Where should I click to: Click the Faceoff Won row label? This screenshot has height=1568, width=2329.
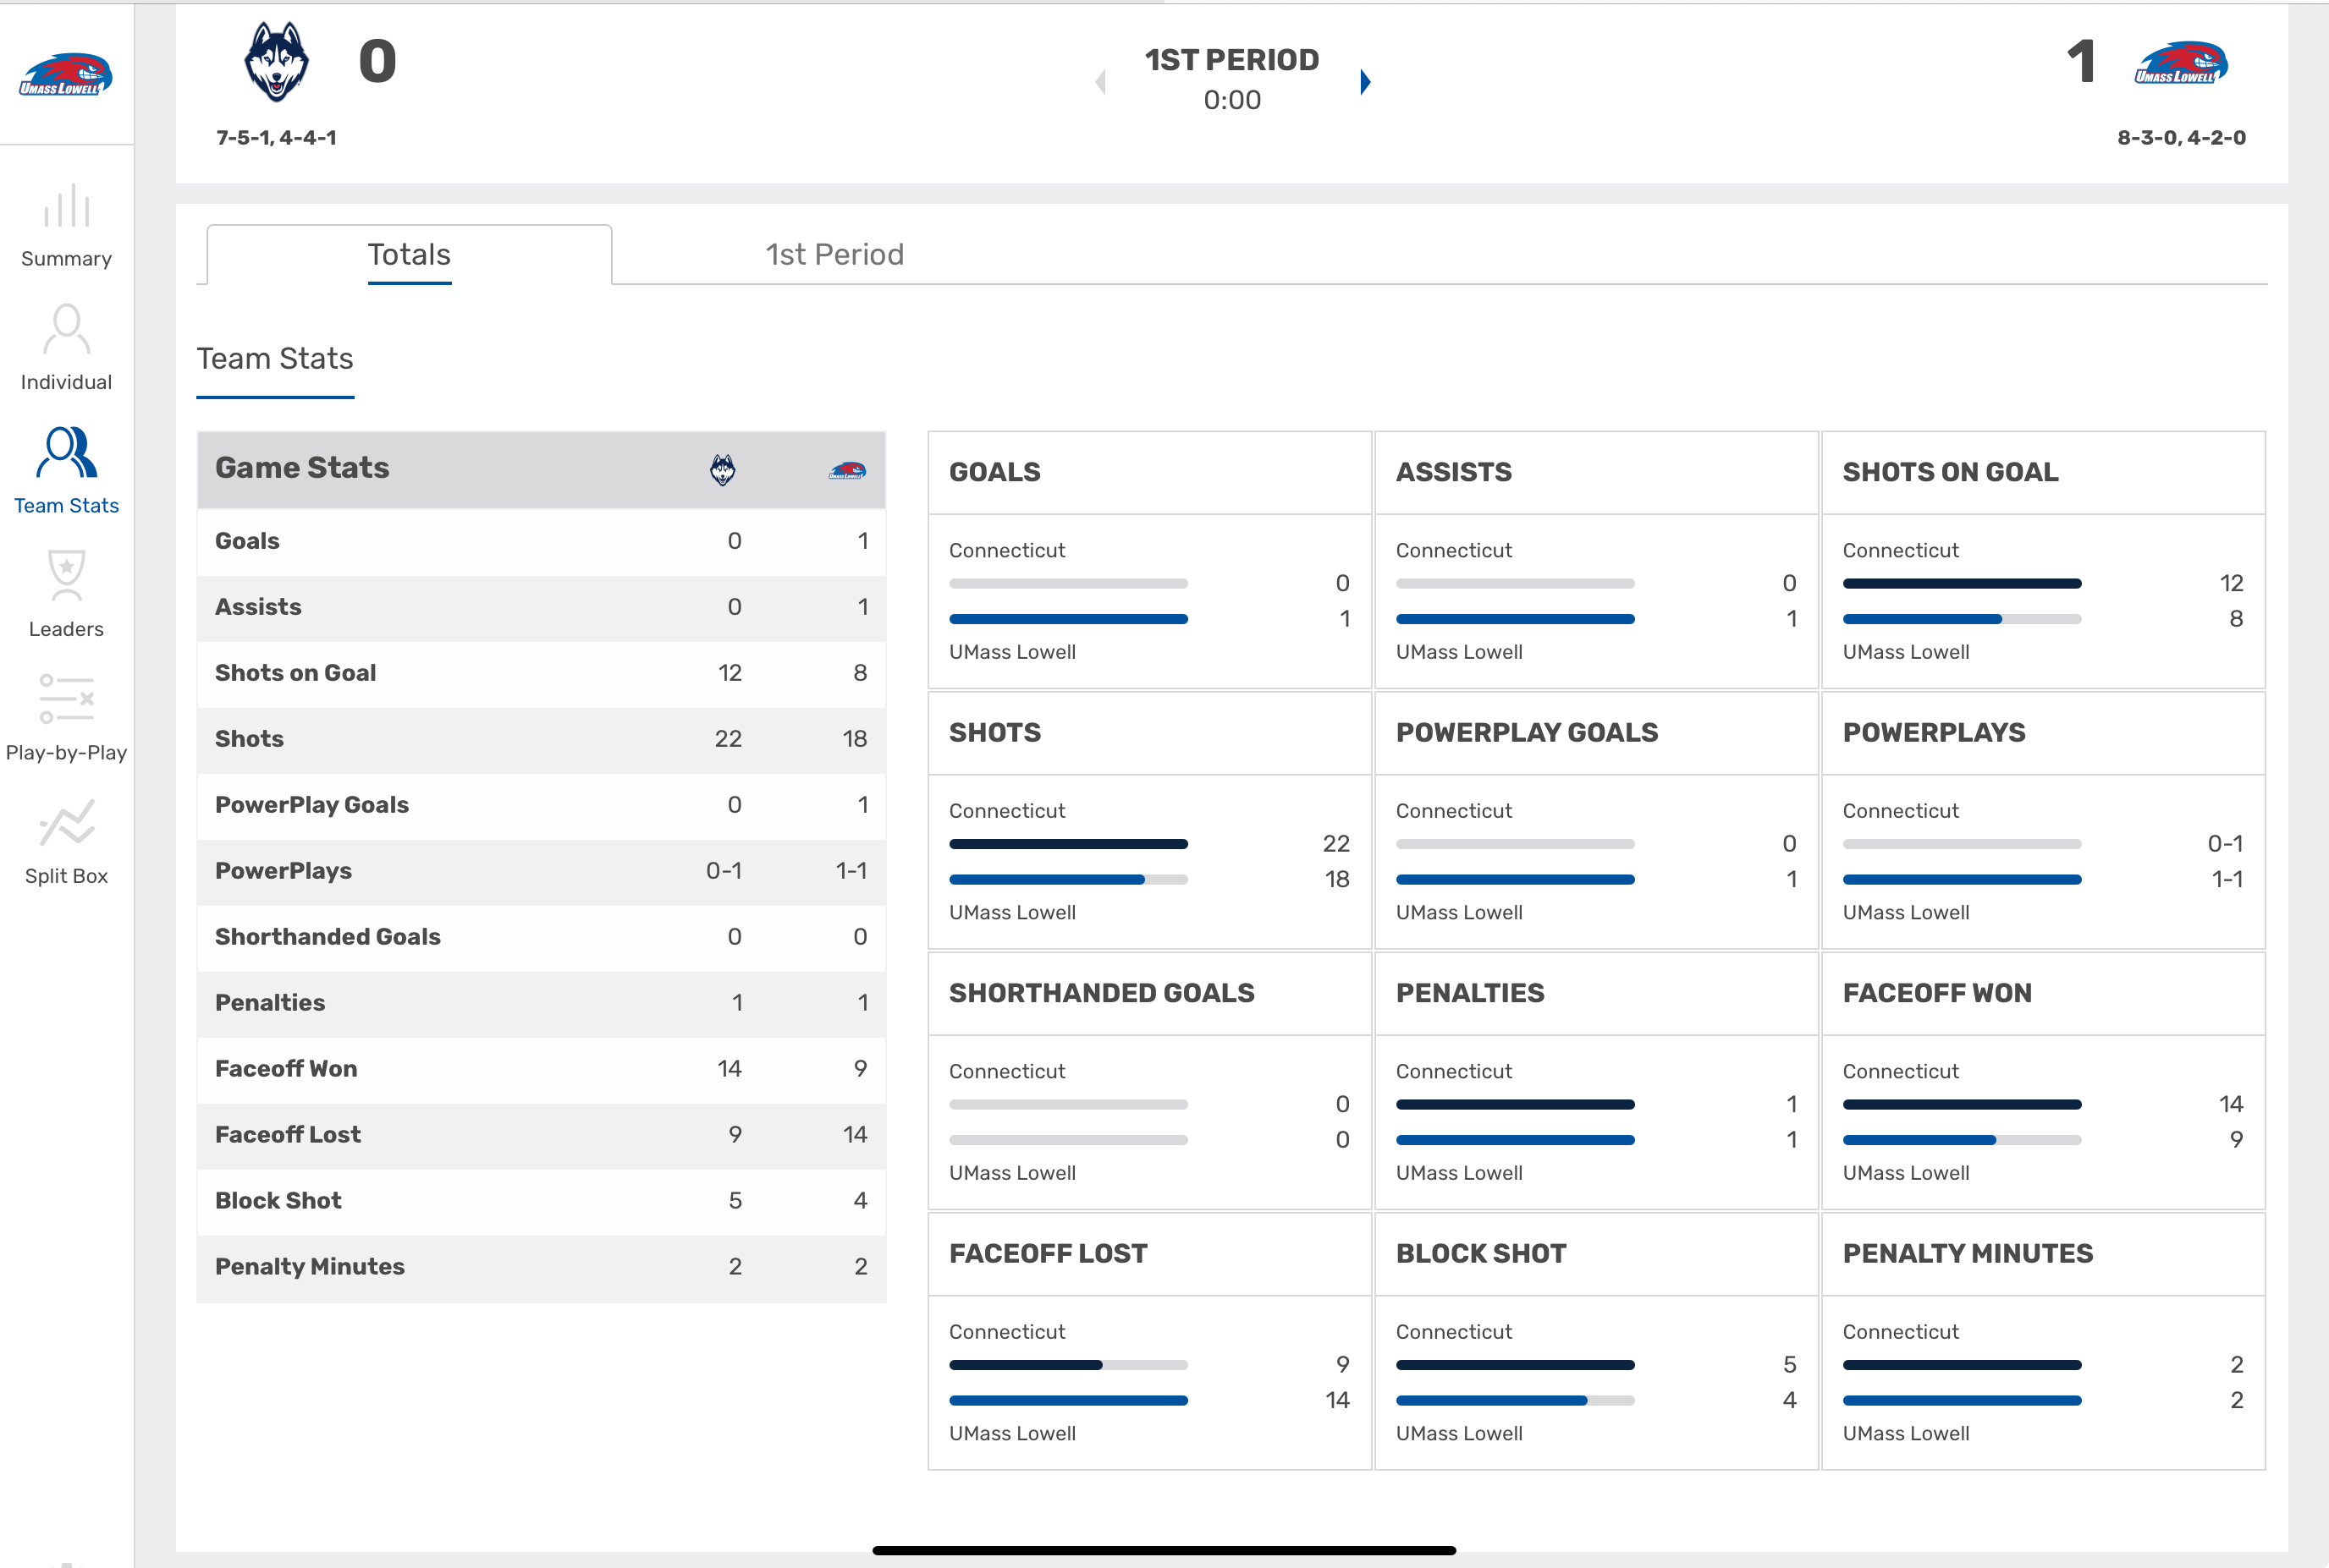click(286, 1069)
